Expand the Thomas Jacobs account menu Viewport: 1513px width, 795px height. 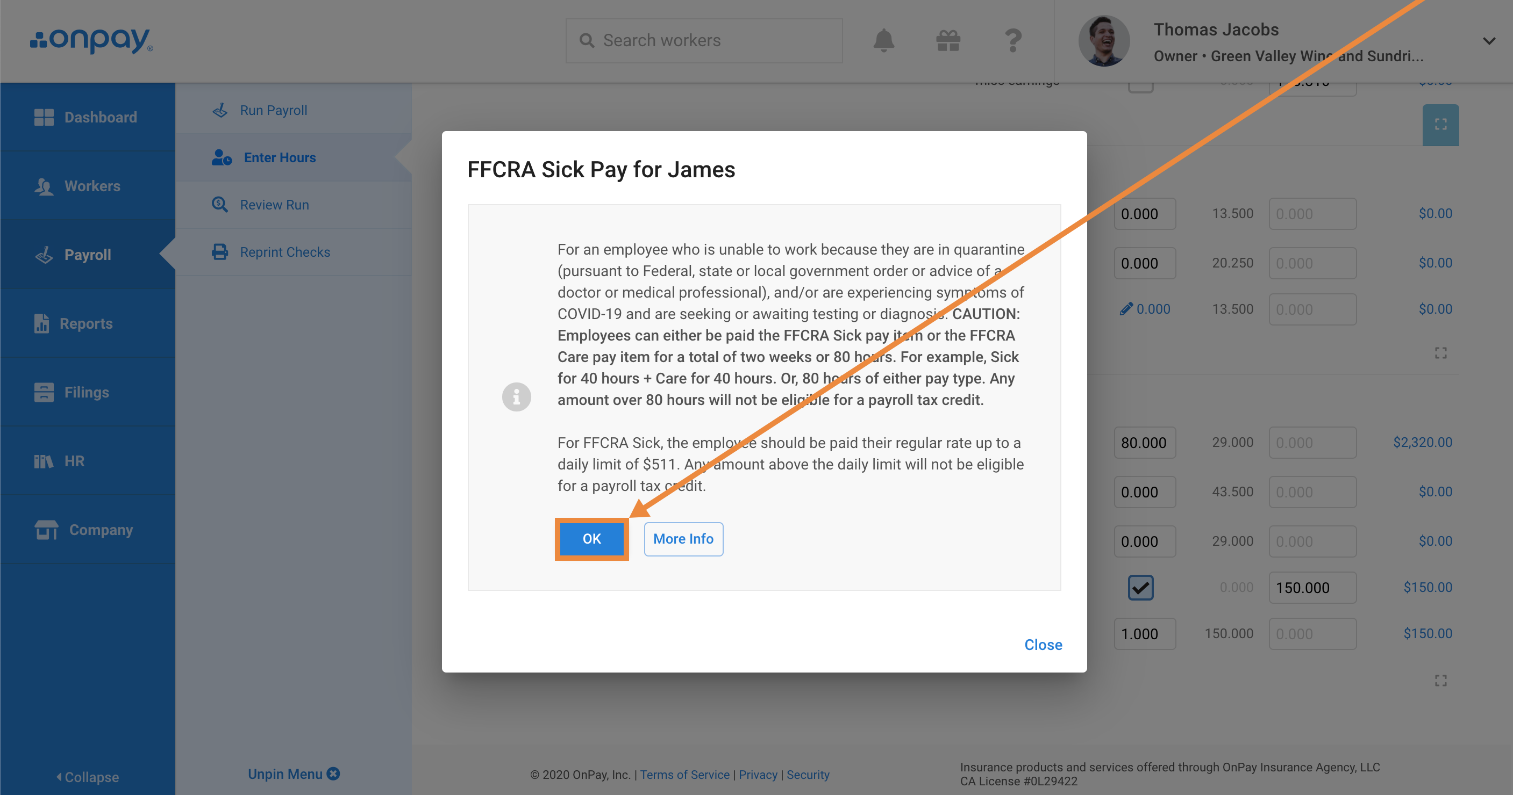click(1488, 40)
